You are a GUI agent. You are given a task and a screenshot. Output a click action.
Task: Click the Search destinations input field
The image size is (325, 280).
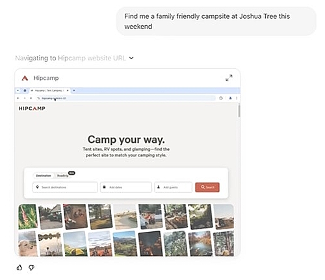click(65, 187)
